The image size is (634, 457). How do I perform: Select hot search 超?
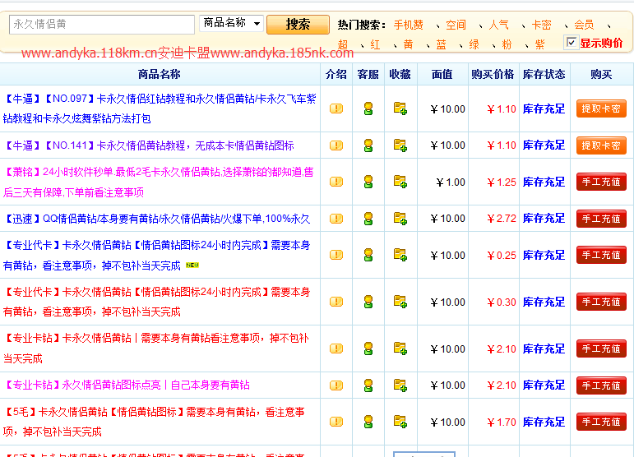tap(343, 44)
